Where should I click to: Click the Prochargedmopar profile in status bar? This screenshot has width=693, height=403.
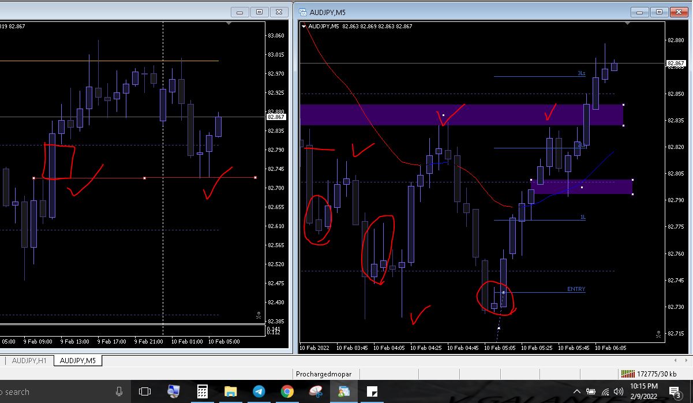(x=323, y=374)
